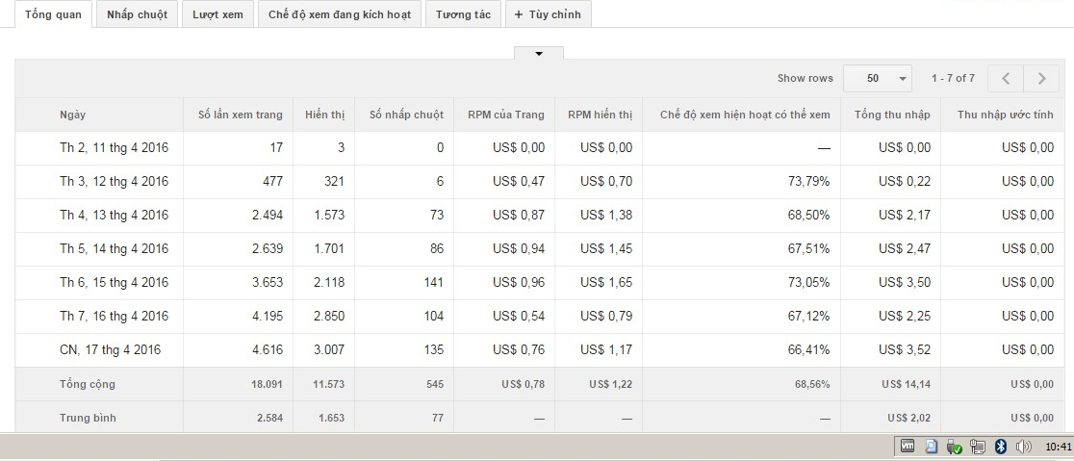1074x461 pixels.
Task: Click the system clock showing 10:41
Action: tap(1058, 447)
